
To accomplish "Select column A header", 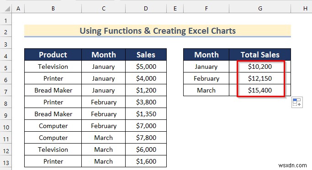I will click(18, 9).
